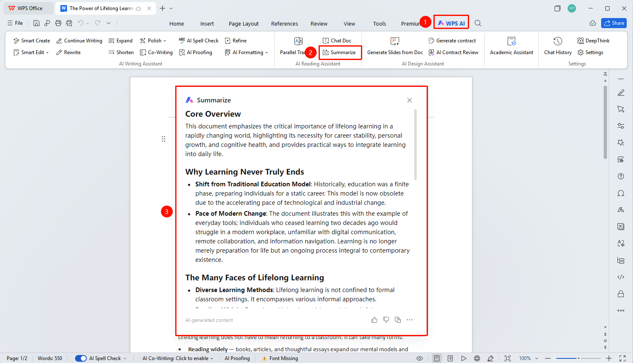Viewport: 633px width, 363px height.
Task: Open the more options ellipsis in the Summarize panel
Action: tap(410, 320)
